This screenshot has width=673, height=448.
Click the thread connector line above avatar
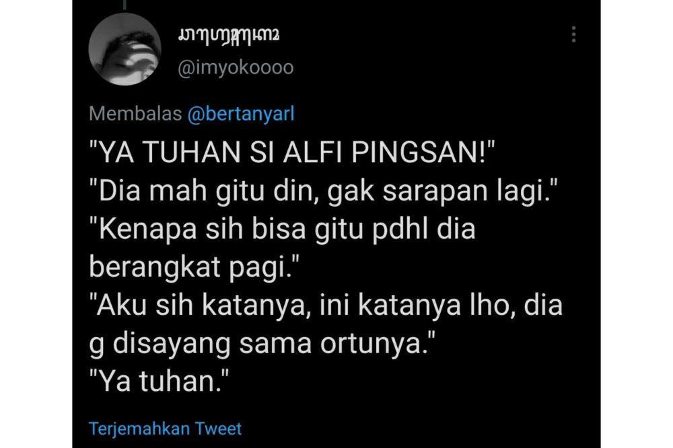tap(125, 5)
